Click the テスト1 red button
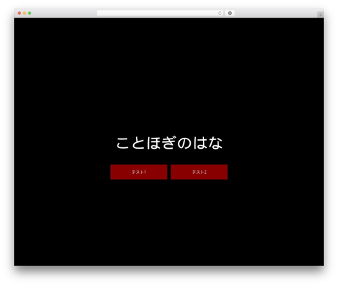Image resolution: width=338 pixels, height=286 pixels. (139, 172)
